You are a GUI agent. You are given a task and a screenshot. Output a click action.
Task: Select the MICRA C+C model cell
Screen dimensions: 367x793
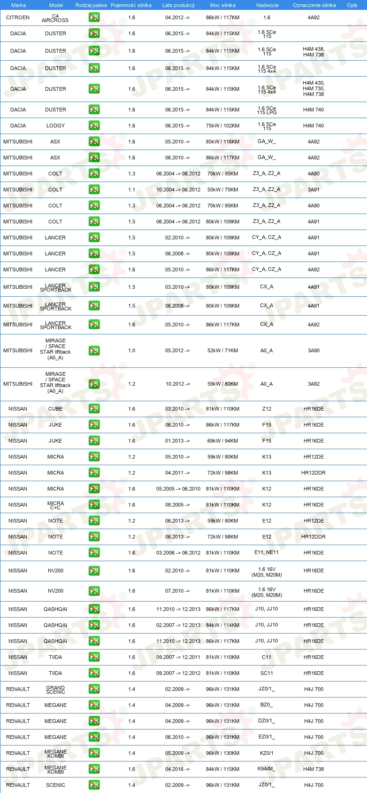55,505
